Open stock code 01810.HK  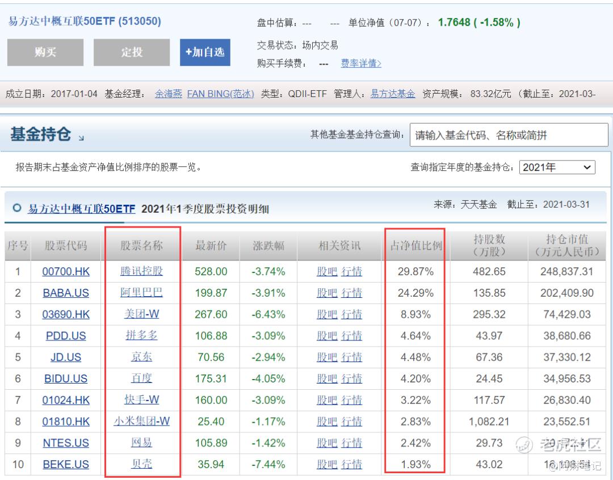(x=66, y=422)
